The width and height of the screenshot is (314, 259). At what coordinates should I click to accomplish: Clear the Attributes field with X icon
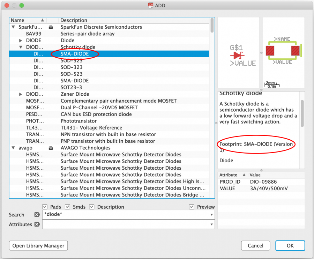coord(37,224)
